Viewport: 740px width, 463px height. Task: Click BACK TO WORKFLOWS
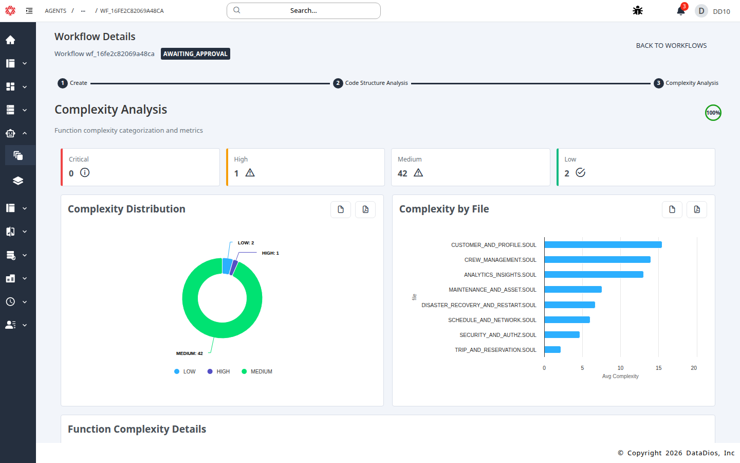pos(671,45)
